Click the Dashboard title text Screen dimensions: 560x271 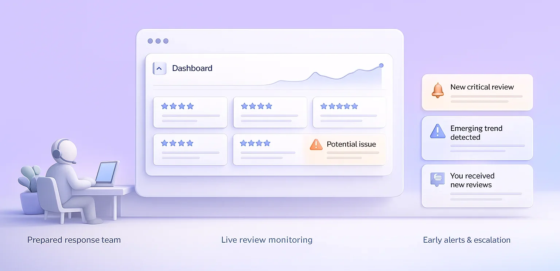click(x=192, y=68)
